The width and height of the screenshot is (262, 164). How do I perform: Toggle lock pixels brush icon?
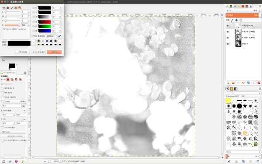point(232,20)
